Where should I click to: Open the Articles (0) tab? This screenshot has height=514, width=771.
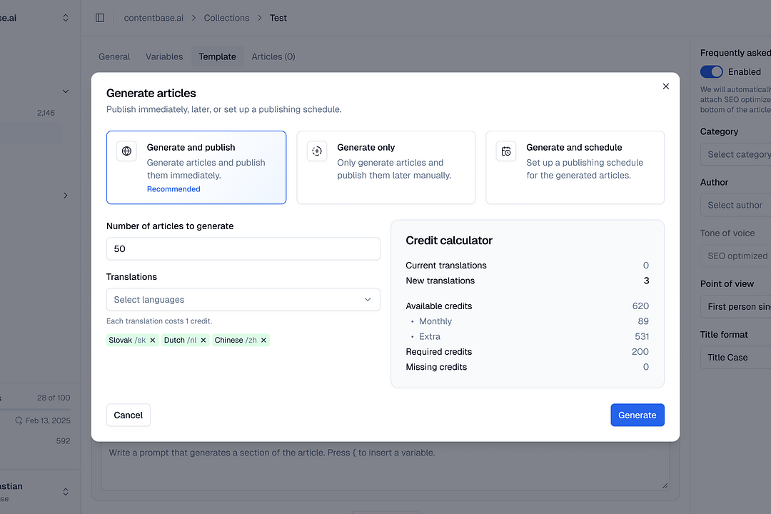pyautogui.click(x=273, y=56)
